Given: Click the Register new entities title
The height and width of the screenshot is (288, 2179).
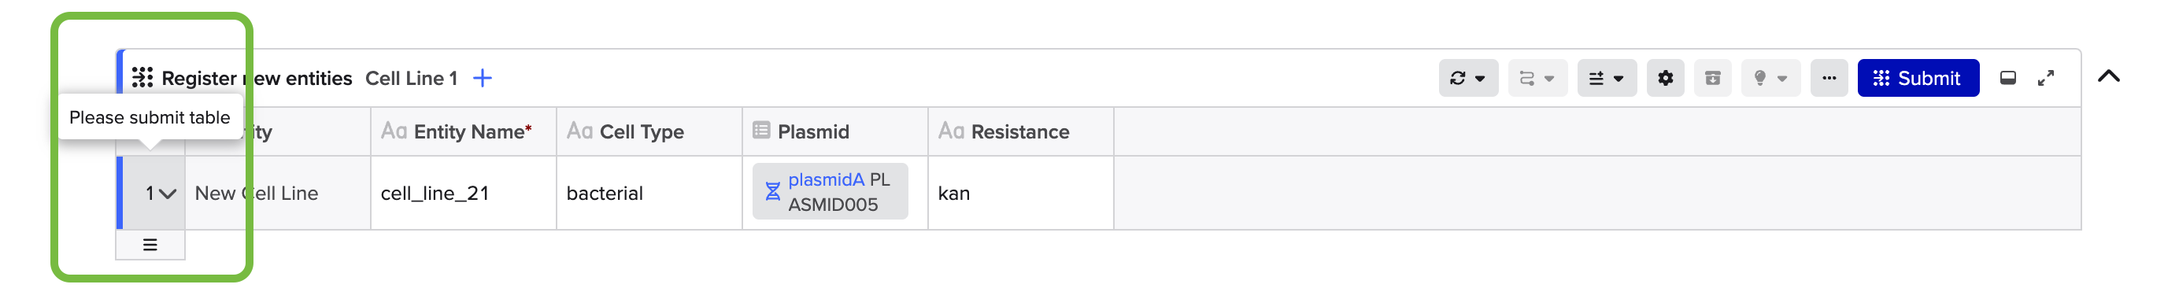Looking at the screenshot, I should point(257,78).
